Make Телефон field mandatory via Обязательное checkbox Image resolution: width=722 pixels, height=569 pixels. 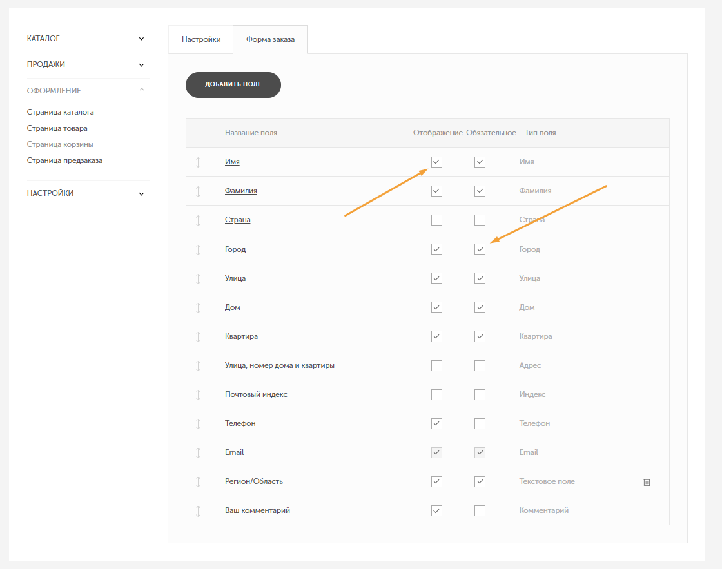coord(480,423)
